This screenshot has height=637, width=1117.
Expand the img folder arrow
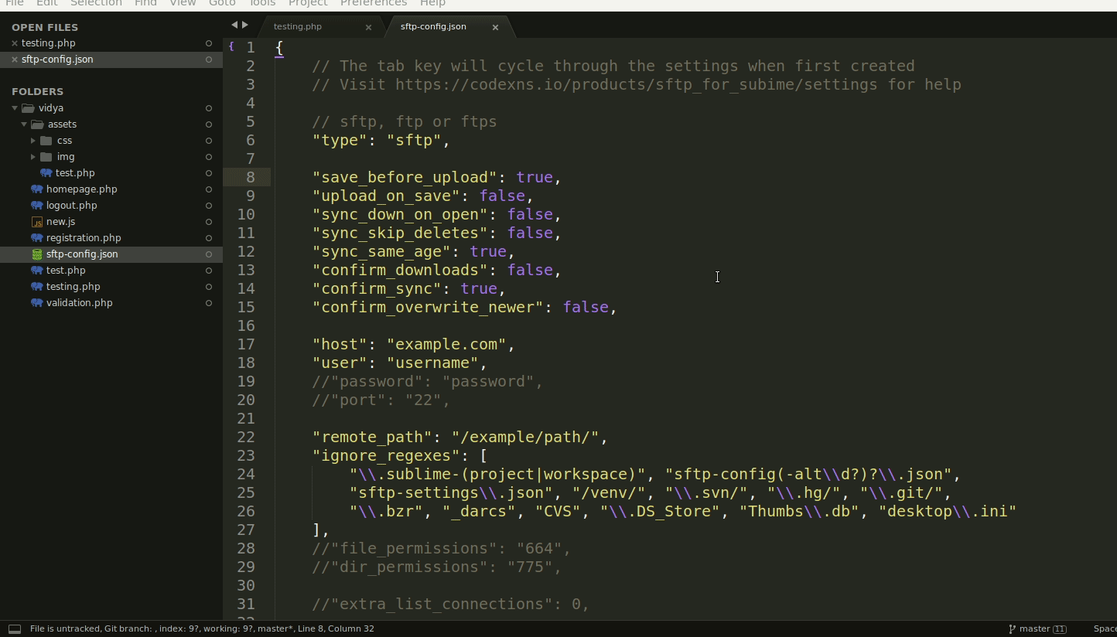pyautogui.click(x=33, y=157)
